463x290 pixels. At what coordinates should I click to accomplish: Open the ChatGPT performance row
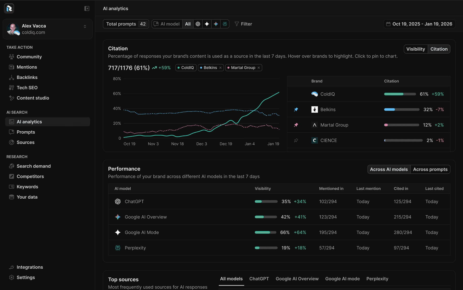click(279, 202)
